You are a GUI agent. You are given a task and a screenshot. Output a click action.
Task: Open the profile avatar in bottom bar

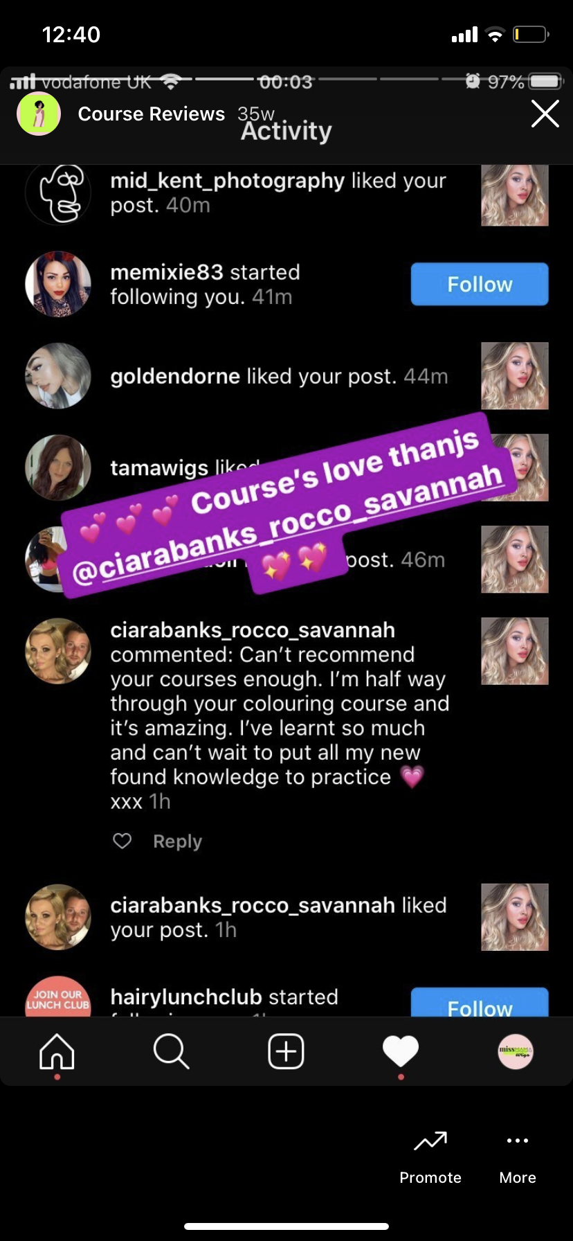[516, 1051]
